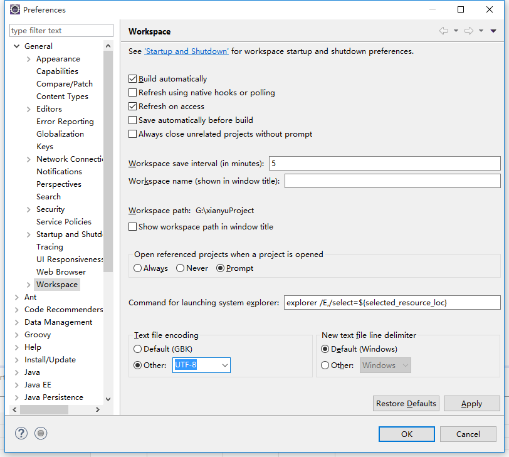The image size is (509, 457).
Task: Click the Restore Defaults button
Action: [406, 404]
